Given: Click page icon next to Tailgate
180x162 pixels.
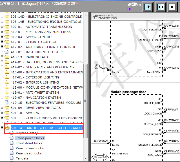Looking at the screenshot, I should click(12, 158).
